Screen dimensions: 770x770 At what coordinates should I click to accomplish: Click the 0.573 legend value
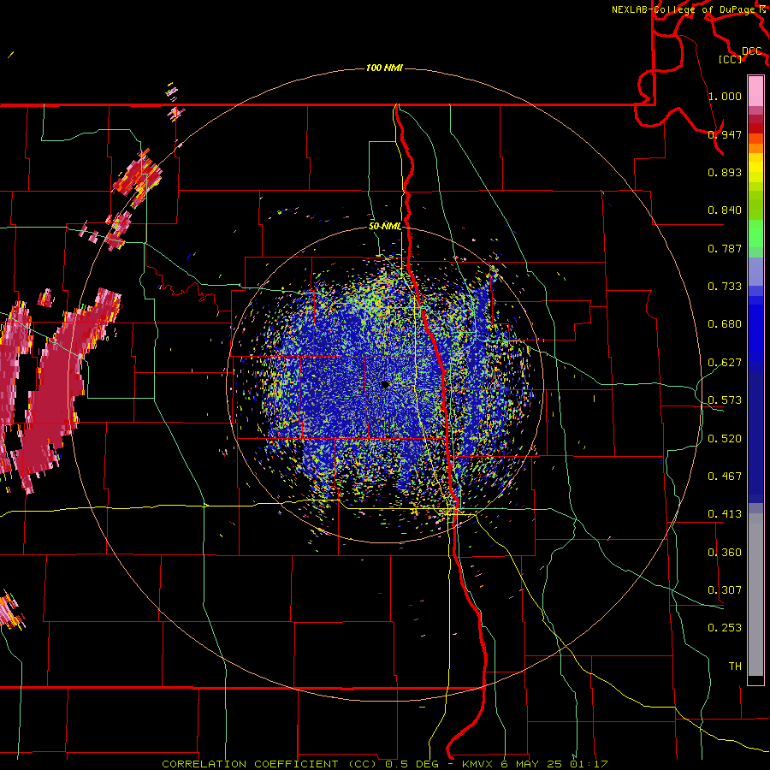coord(725,400)
